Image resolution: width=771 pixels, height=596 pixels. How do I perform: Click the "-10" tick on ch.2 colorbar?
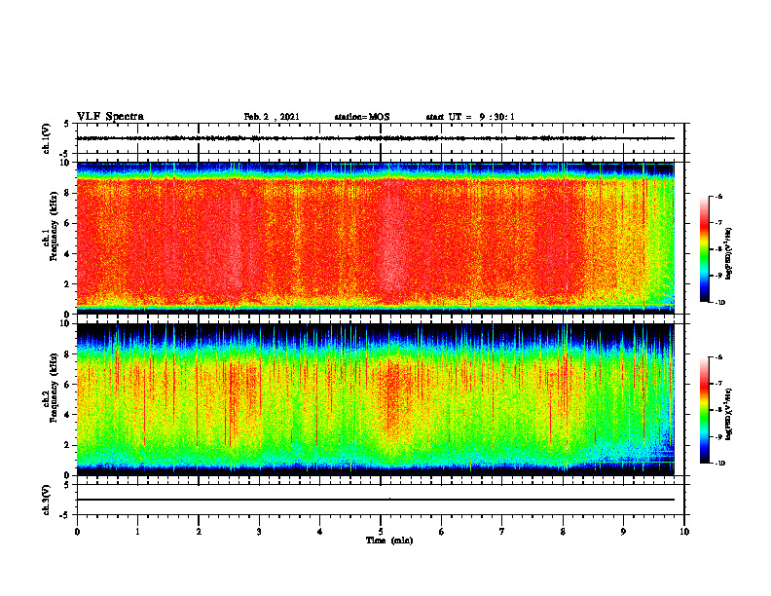pyautogui.click(x=719, y=464)
